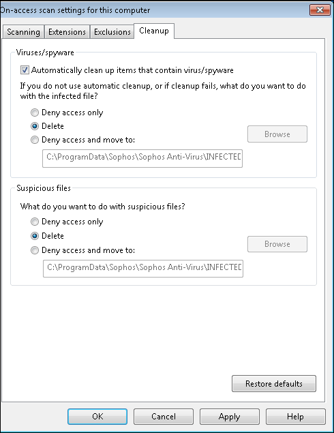Select Deny access only for suspicious files
Screen dimensions: 334x433
click(35, 222)
